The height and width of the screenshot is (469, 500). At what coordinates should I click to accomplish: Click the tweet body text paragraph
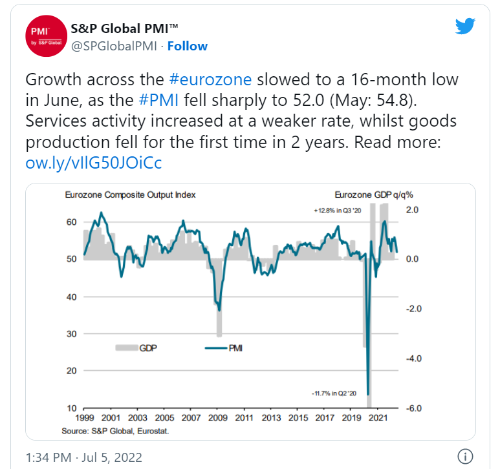(242, 111)
